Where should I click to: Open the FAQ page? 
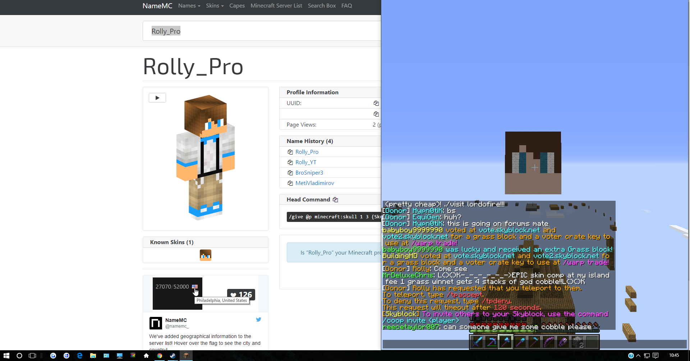347,6
